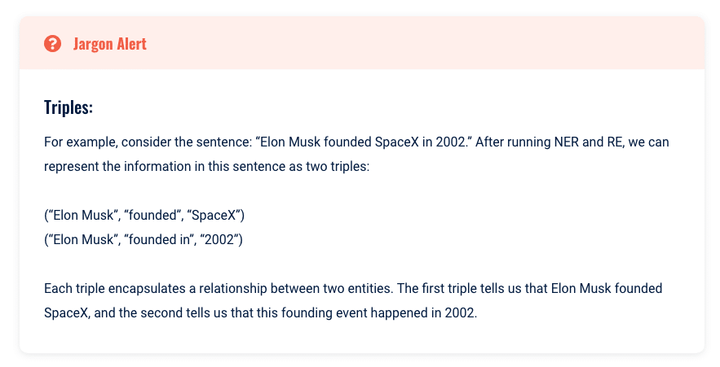Click the triple containing "founded in"

click(144, 239)
